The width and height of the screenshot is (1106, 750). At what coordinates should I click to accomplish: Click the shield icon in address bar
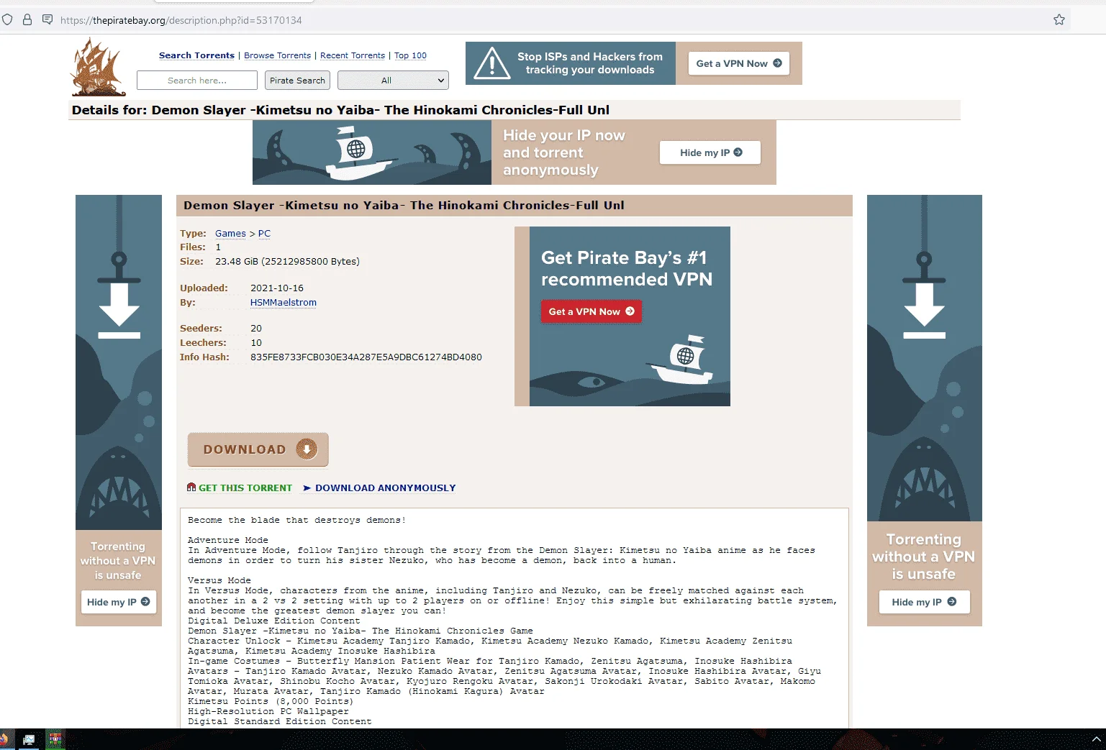click(7, 20)
